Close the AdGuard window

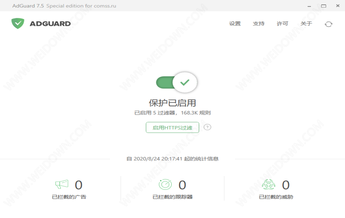coord(338,6)
